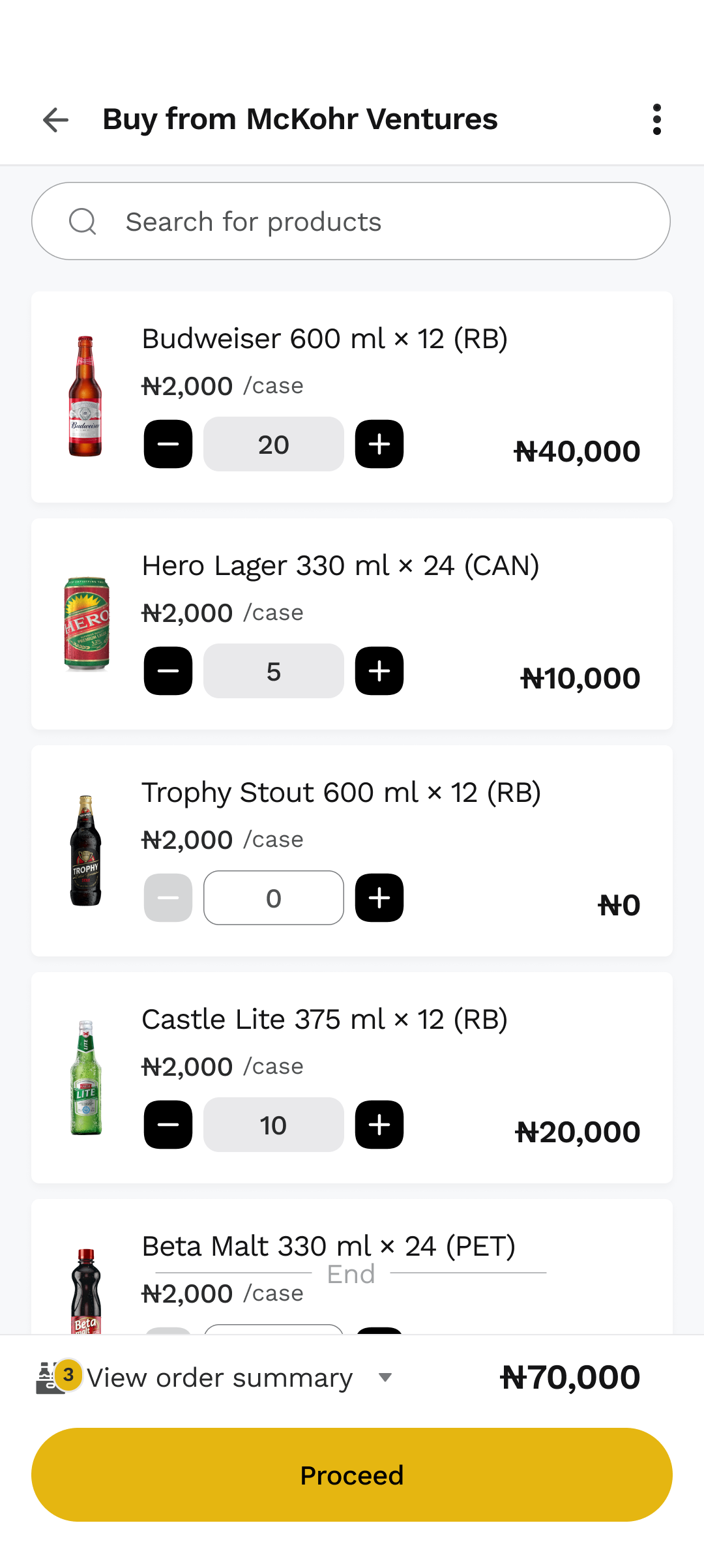Screen dimensions: 704x1553
Task: Add one more Hero Lager case
Action: pyautogui.click(x=379, y=672)
